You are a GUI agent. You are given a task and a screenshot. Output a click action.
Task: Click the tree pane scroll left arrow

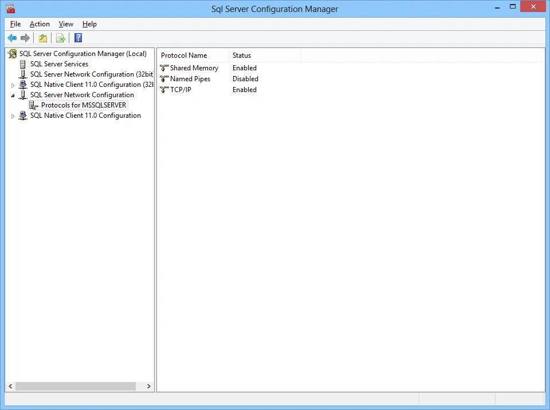pyautogui.click(x=10, y=386)
